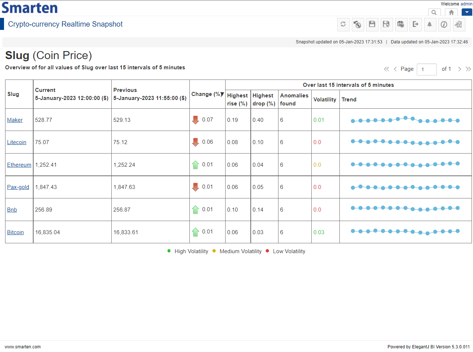473x352 pixels.
Task: Click the save-as disk with pencil icon
Action: [386, 24]
